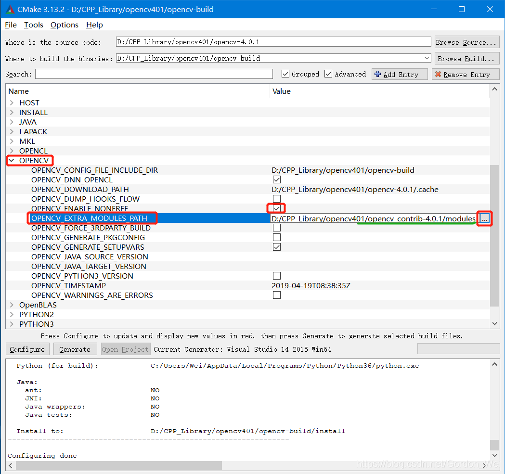This screenshot has width=505, height=474.
Task: Enable OPENCV_DUMP_HOOKS_FLOW
Action: (x=276, y=199)
